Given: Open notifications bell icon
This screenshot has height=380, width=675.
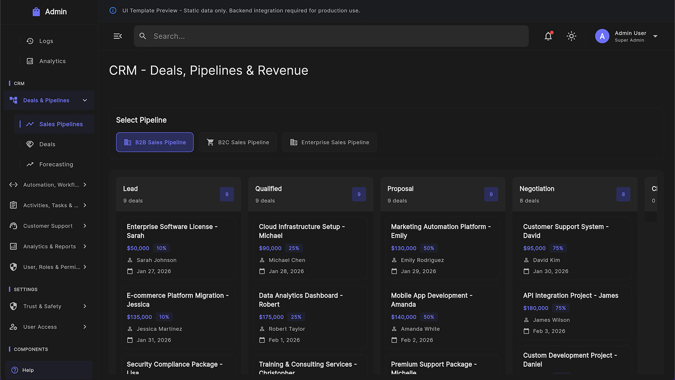Looking at the screenshot, I should (x=548, y=36).
